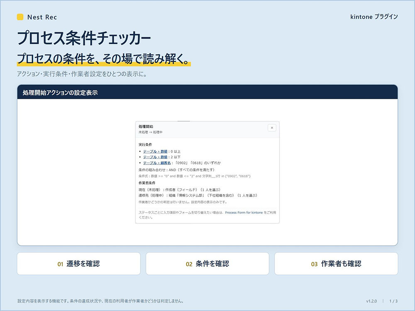This screenshot has height=311, width=415.
Task: Open the テーブル › 数値 link with 2 以下
Action: click(155, 157)
